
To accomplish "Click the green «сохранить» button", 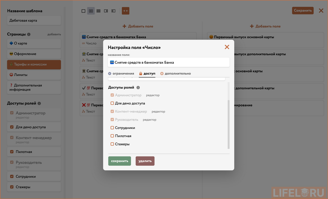I will pyautogui.click(x=119, y=161).
